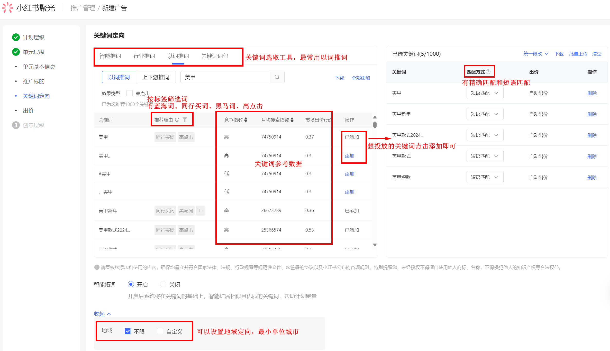The image size is (610, 351).
Task: Uncheck the 地域 不限 checkbox
Action: point(128,331)
